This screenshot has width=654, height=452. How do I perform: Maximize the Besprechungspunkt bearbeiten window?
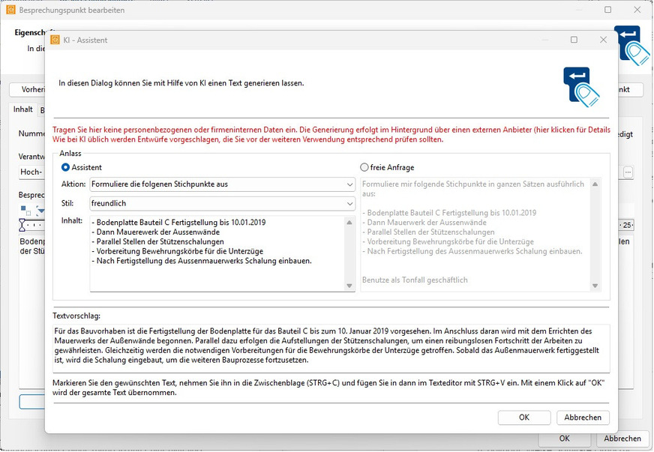pos(607,10)
